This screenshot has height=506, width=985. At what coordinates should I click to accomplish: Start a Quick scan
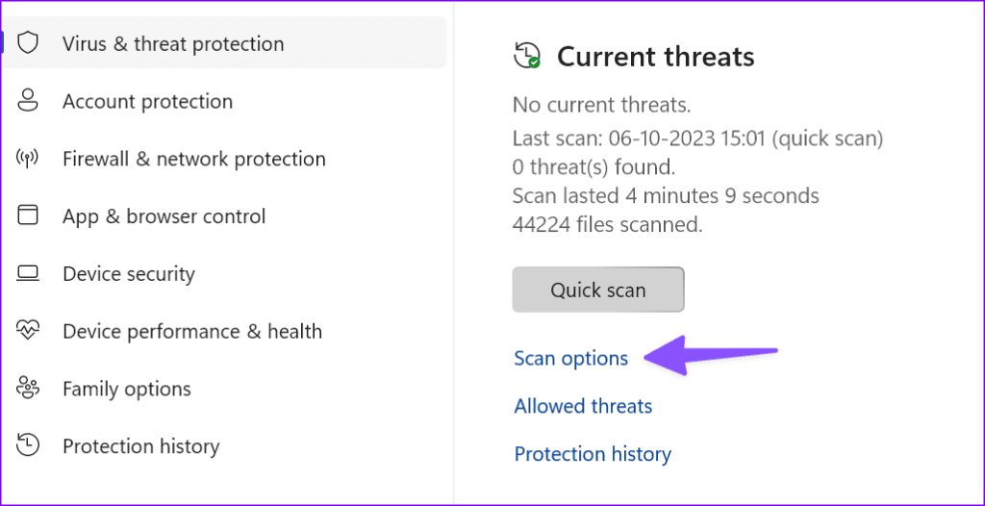597,290
